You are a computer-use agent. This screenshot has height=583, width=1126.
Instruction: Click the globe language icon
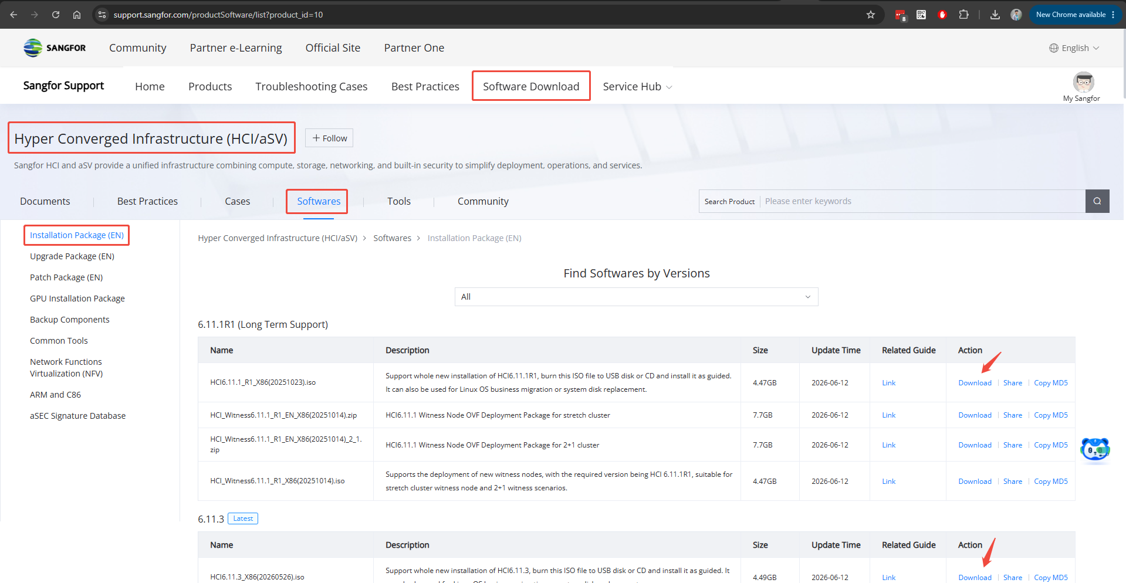pyautogui.click(x=1054, y=48)
